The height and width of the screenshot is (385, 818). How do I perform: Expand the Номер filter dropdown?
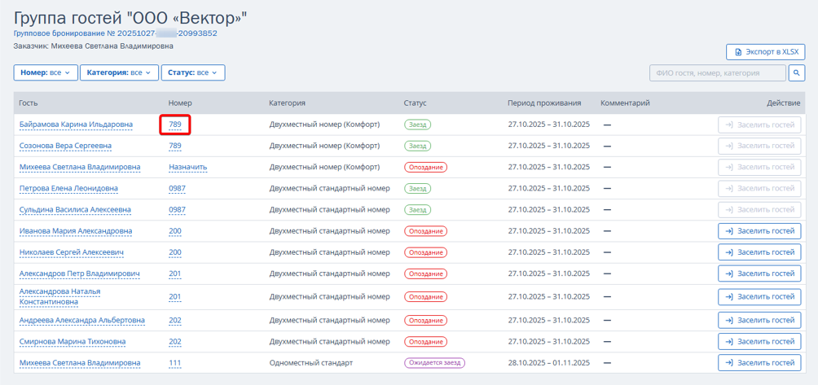coord(46,72)
